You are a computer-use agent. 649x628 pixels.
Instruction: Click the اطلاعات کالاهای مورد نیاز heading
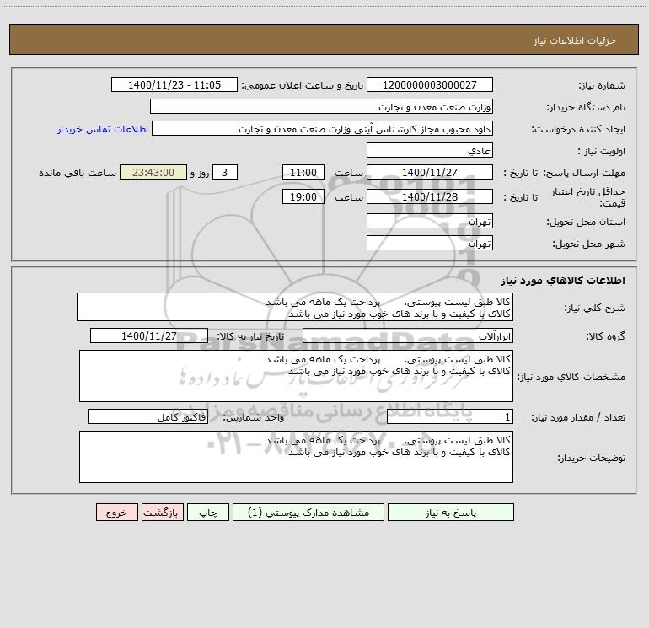(x=562, y=280)
